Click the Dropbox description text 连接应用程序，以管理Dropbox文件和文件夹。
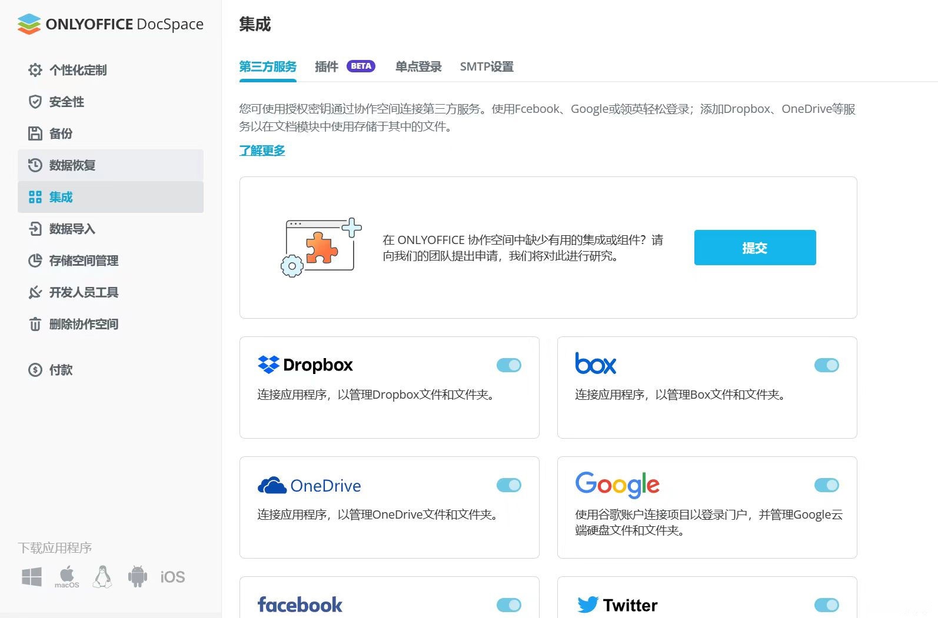This screenshot has width=938, height=618. click(378, 395)
